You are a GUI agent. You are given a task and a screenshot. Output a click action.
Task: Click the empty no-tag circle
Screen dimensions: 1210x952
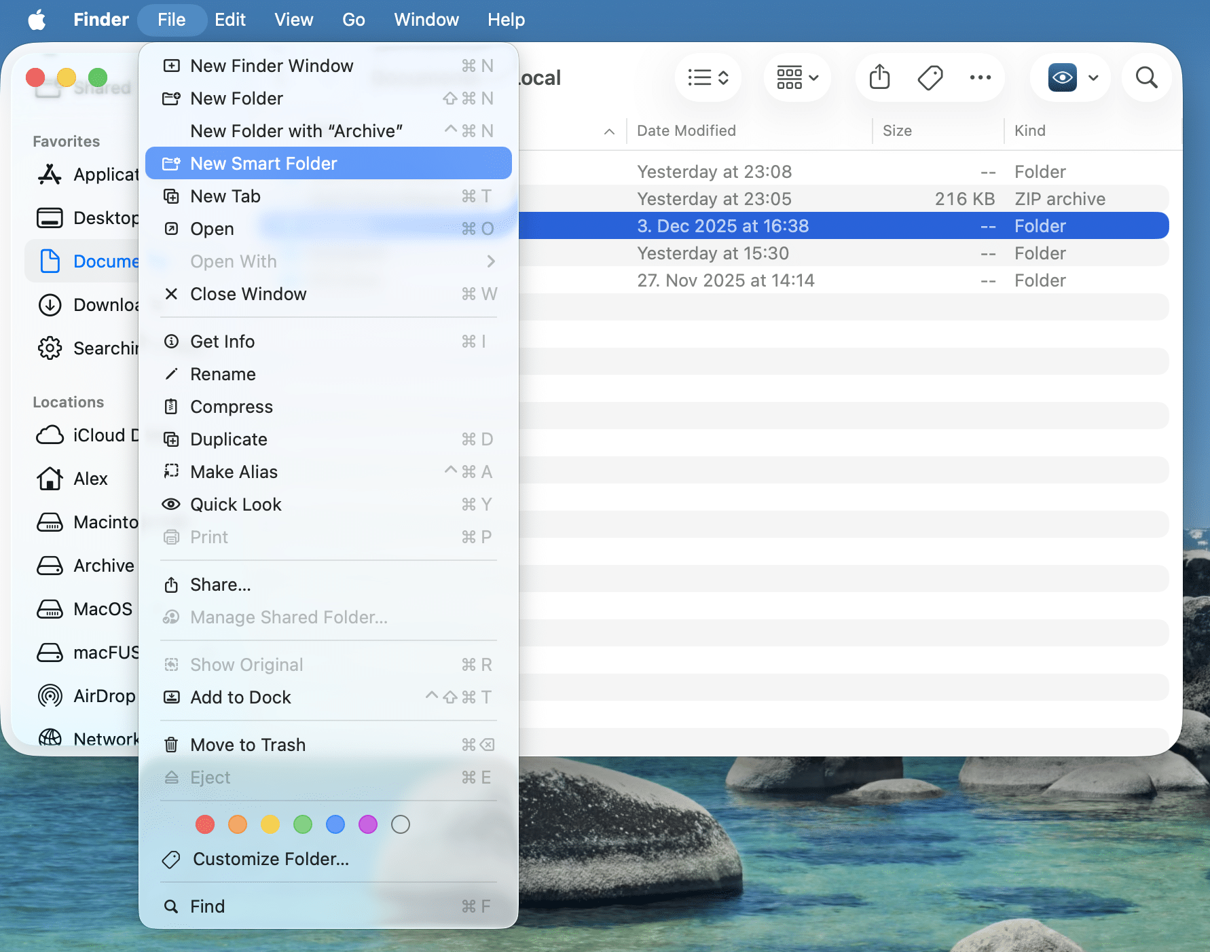coord(401,824)
